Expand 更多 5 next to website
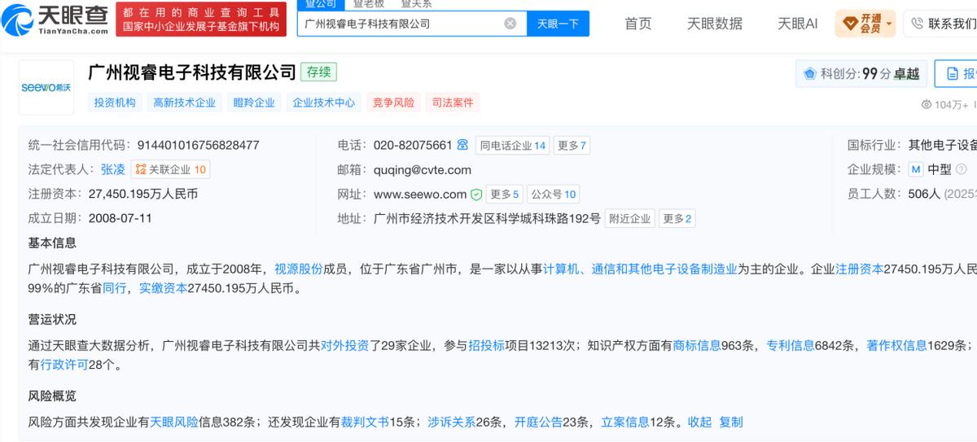 [x=504, y=195]
